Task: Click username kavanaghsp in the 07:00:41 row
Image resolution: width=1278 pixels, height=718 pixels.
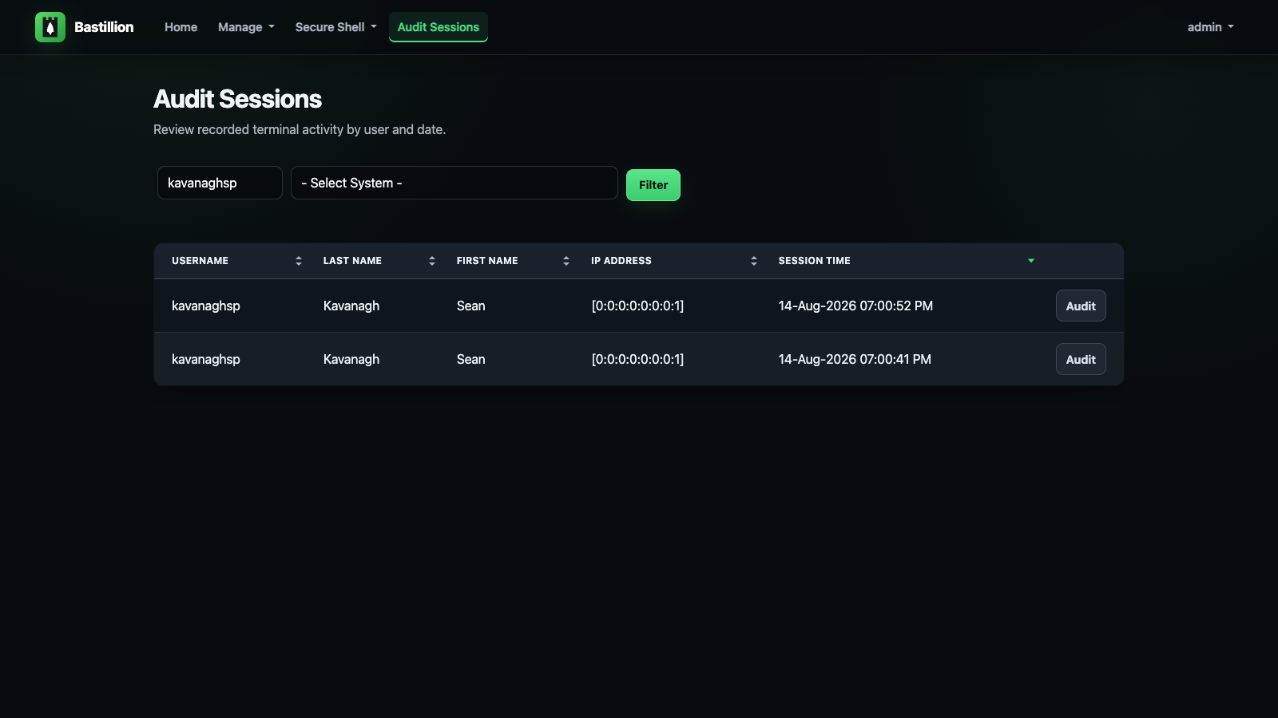Action: pos(206,359)
